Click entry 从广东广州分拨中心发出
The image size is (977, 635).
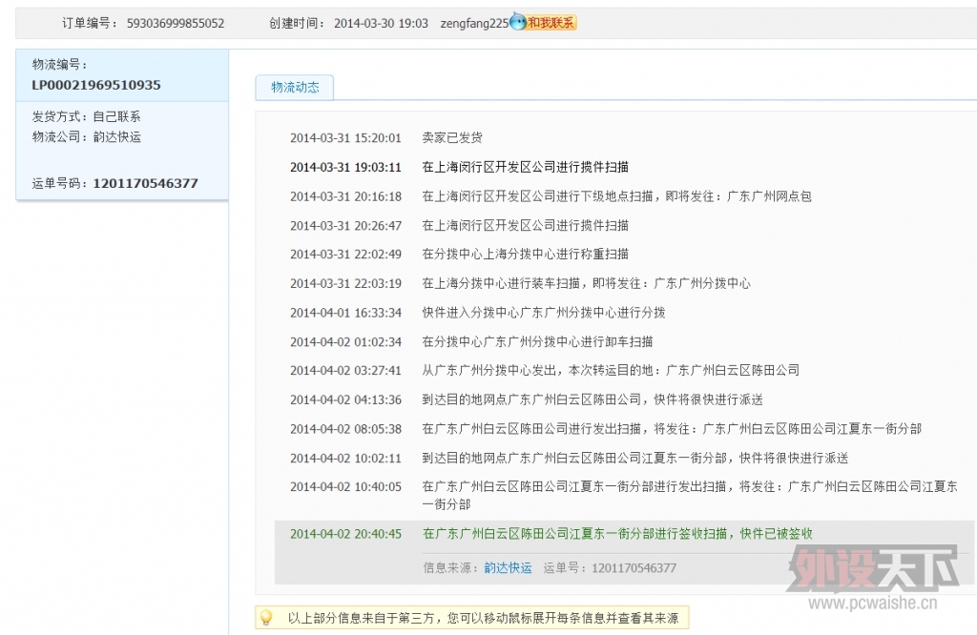pyautogui.click(x=545, y=370)
